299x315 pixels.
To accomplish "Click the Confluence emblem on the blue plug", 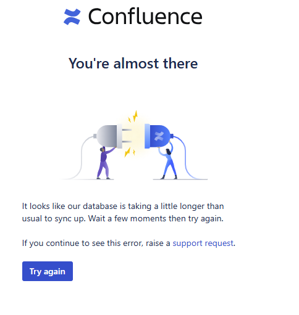I will [159, 136].
